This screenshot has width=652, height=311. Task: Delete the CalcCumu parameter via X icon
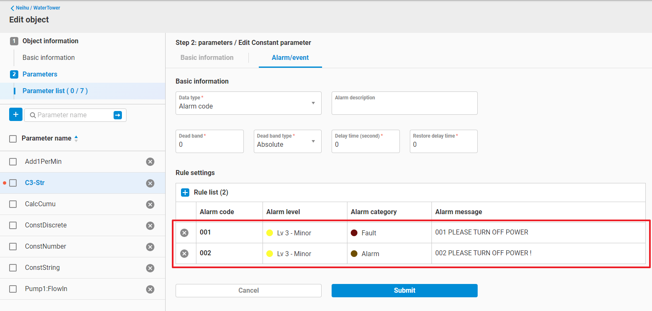tap(150, 205)
